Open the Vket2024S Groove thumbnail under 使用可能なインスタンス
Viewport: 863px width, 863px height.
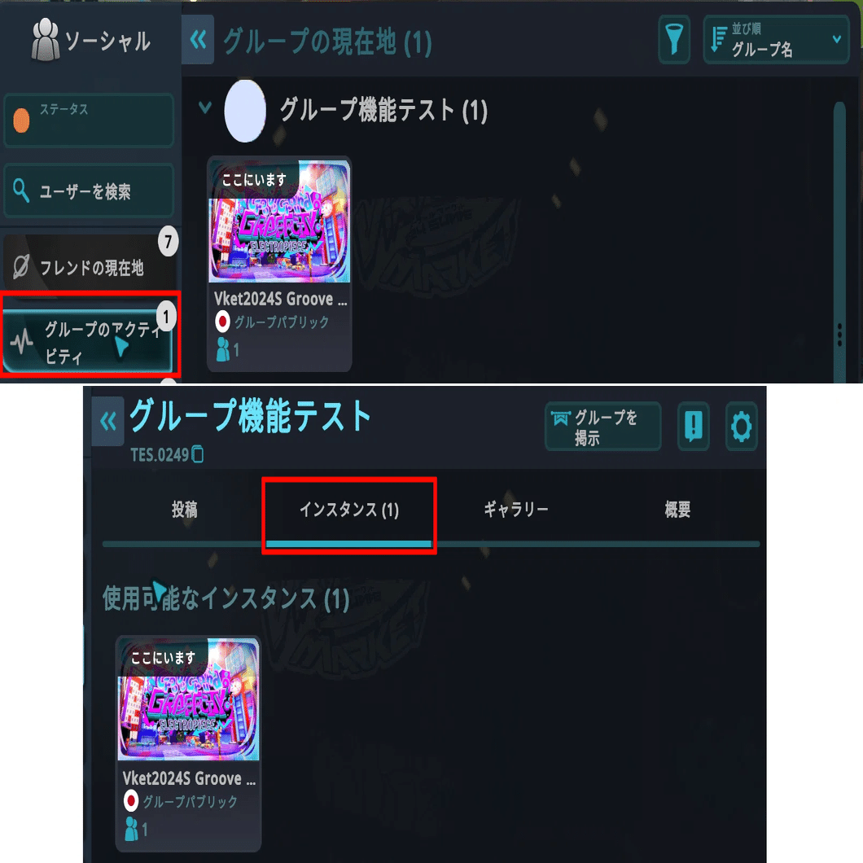coord(188,699)
